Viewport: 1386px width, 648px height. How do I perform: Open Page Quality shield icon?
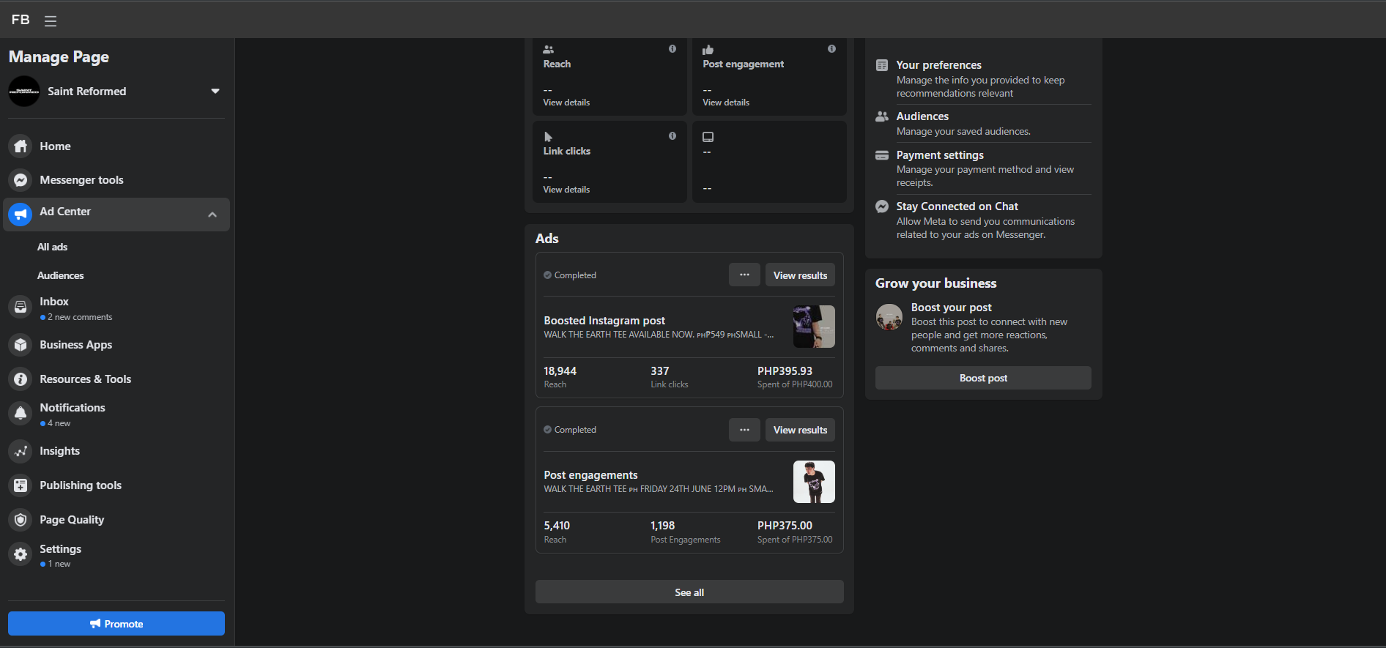[x=21, y=520]
